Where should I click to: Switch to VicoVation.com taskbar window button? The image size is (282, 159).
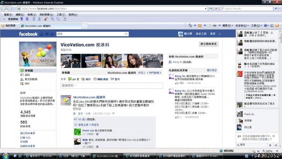pyautogui.click(x=107, y=156)
